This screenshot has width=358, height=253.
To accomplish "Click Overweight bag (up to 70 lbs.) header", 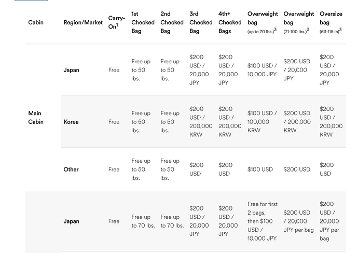I will [x=263, y=22].
